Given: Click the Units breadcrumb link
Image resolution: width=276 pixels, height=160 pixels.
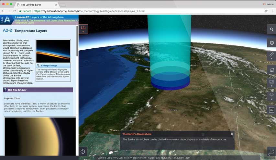Looking at the screenshot, I should coord(17,20).
